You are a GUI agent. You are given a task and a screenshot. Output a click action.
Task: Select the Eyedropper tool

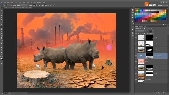[x=2, y=22]
